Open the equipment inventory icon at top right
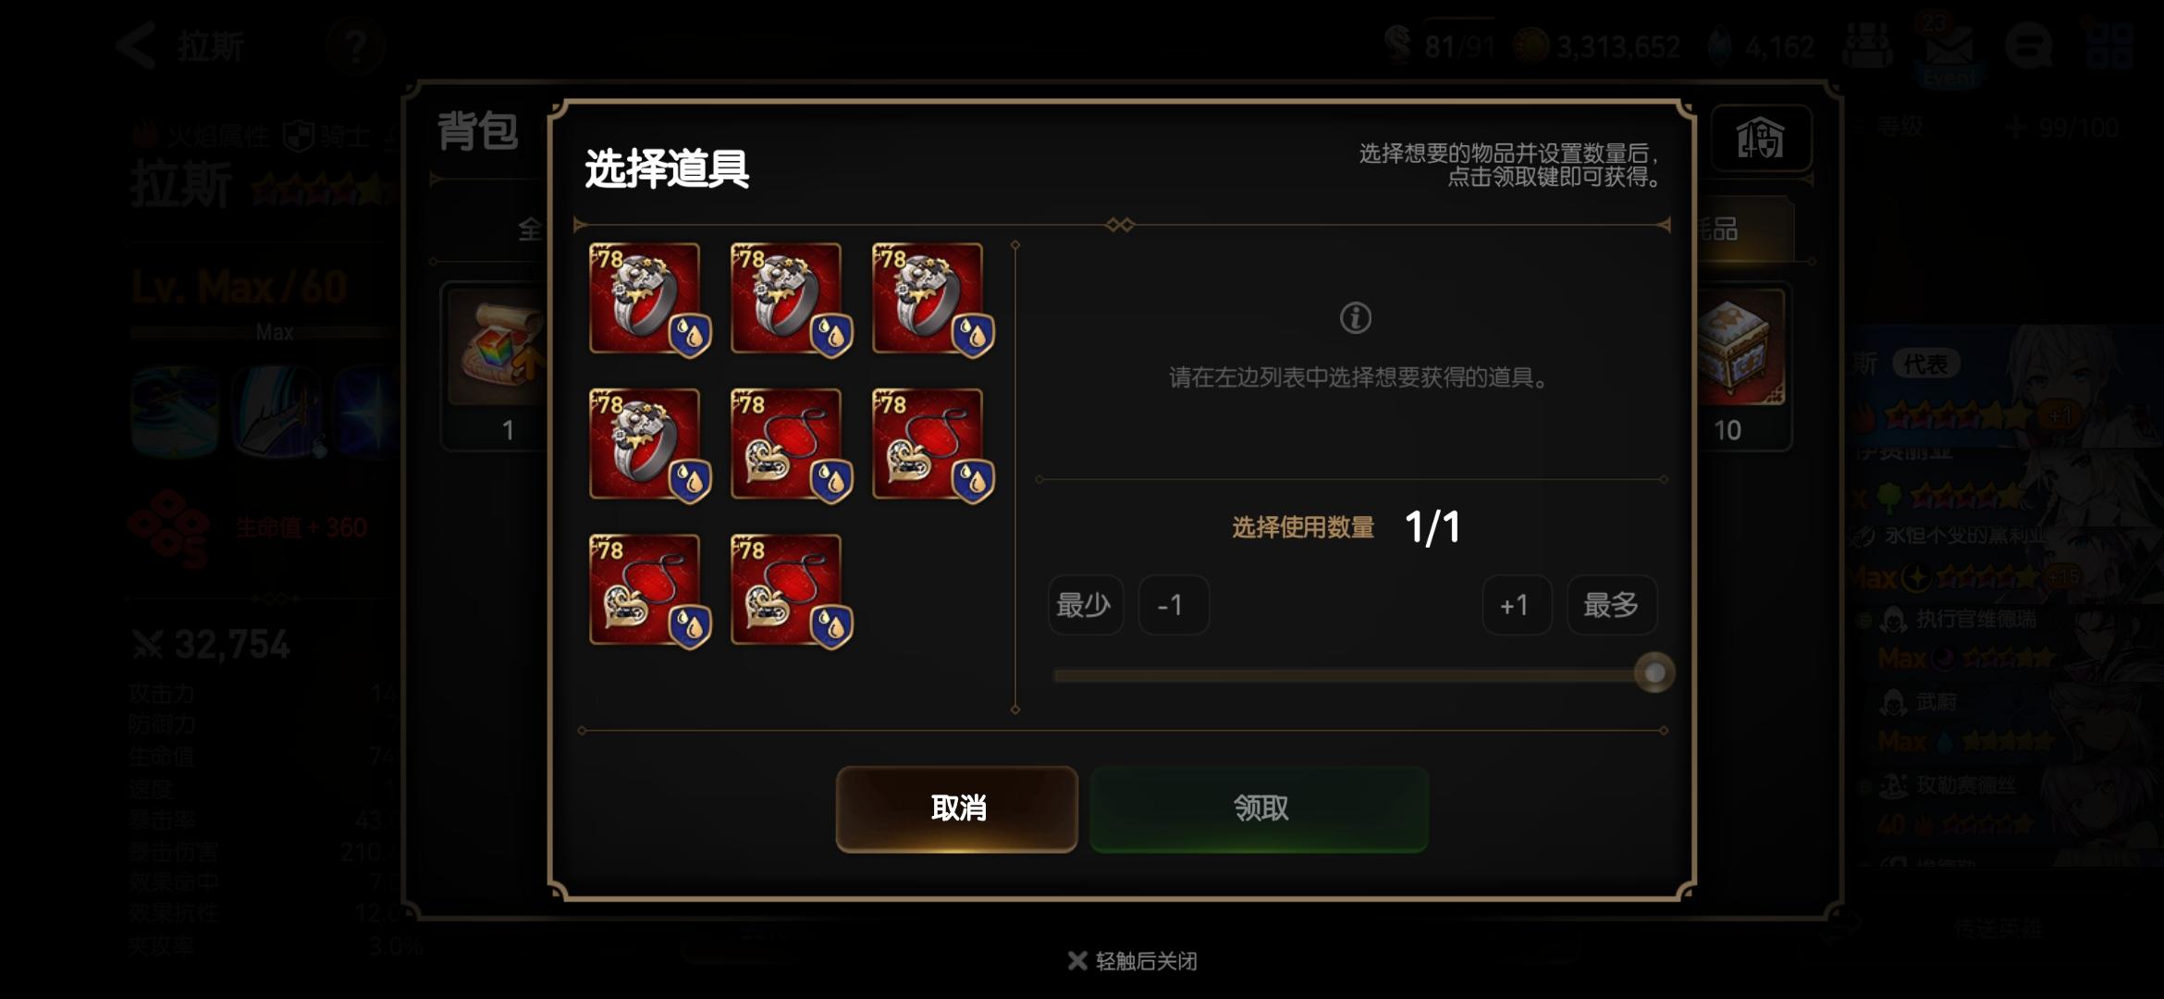Viewport: 2164px width, 999px height. [1761, 139]
